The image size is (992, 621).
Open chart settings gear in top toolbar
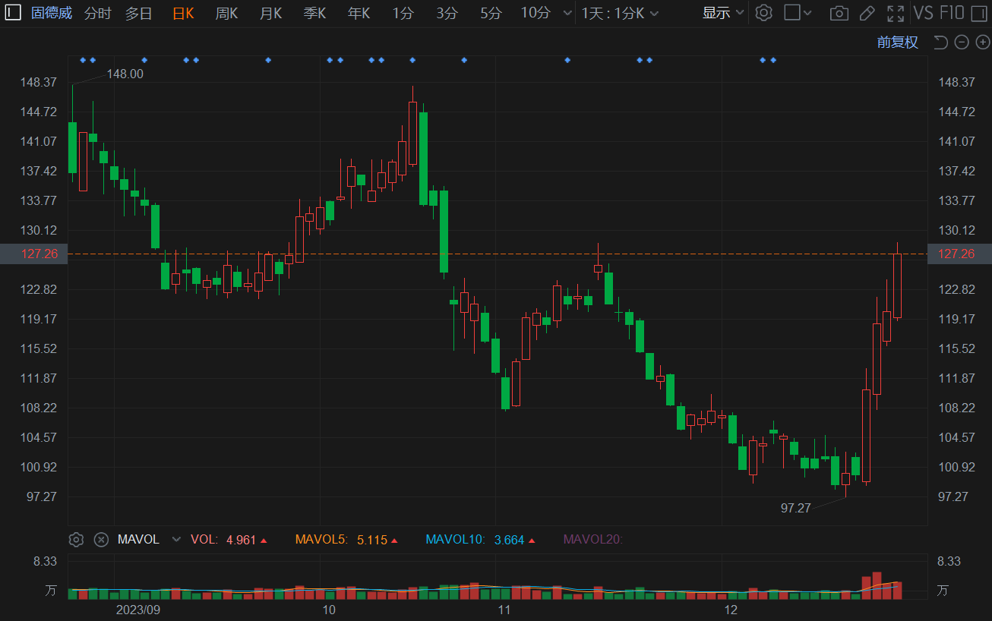click(763, 13)
